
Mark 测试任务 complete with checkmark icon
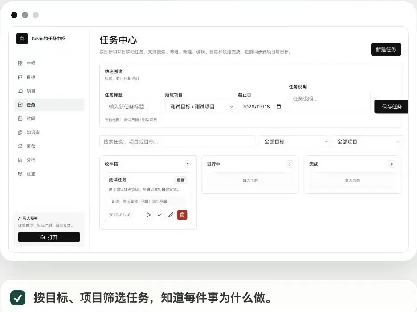[x=159, y=215]
